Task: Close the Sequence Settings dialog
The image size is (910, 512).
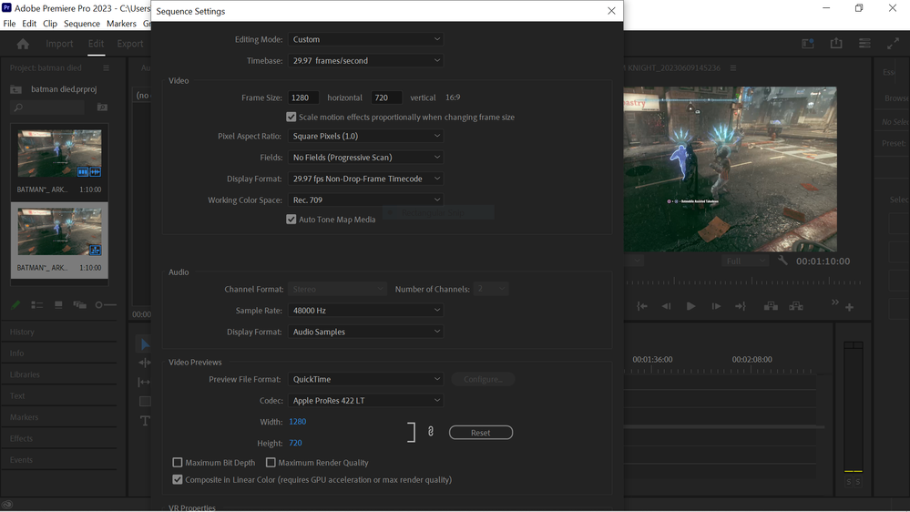Action: [611, 11]
